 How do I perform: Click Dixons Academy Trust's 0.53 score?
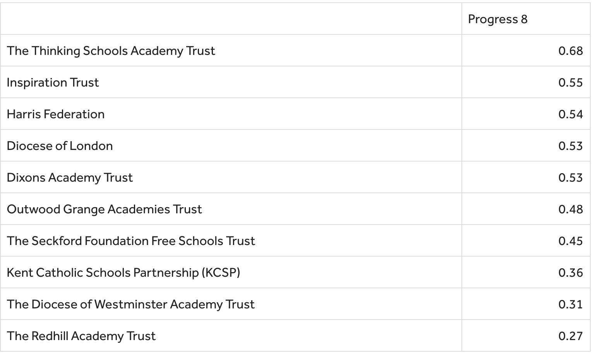[570, 178]
